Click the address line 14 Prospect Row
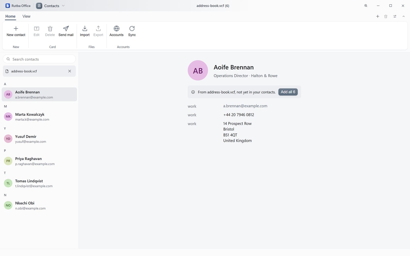410x256 pixels. point(237,123)
